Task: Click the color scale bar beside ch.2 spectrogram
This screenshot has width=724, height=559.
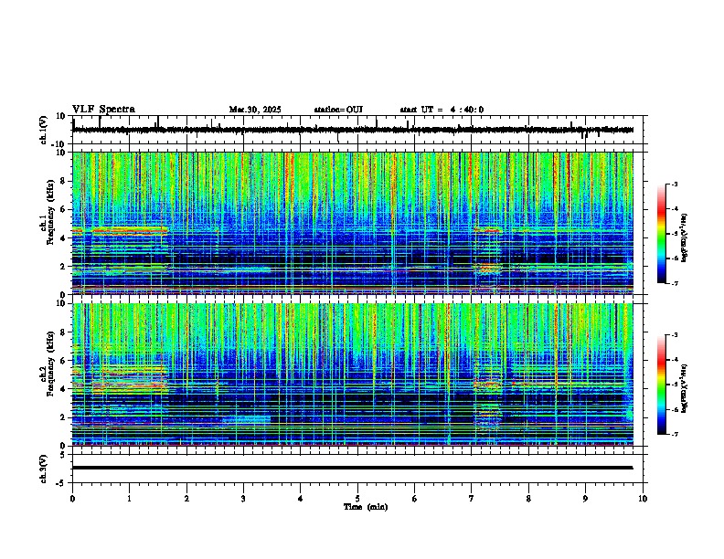Action: coord(661,385)
